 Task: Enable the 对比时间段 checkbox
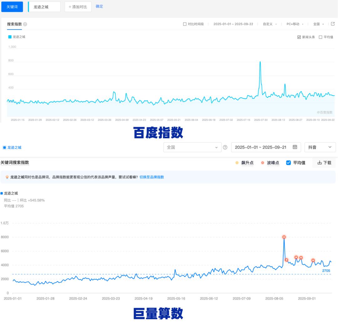pyautogui.click(x=185, y=24)
